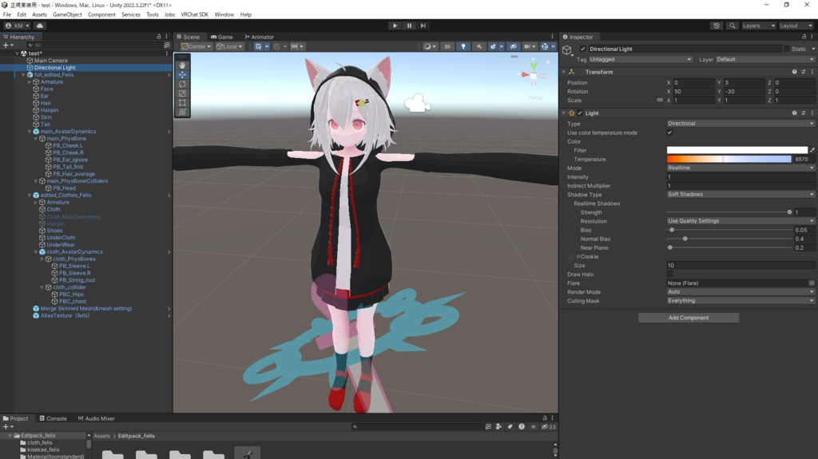Screen dimensions: 818x459
Task: Open the shading mode dropdown
Action: (x=430, y=46)
